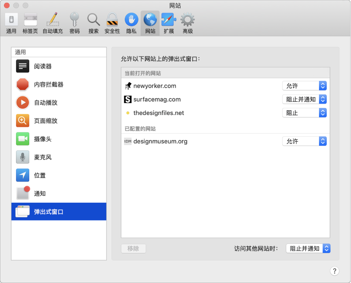This screenshot has height=283, width=351.
Task: Open the 高级 gear icon
Action: point(188,19)
